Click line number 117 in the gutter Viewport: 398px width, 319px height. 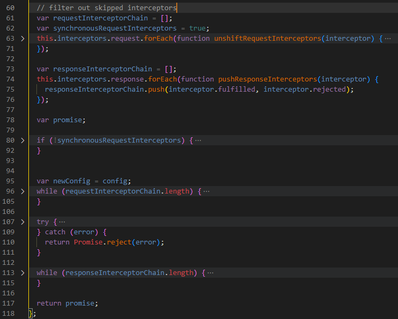tap(10, 303)
